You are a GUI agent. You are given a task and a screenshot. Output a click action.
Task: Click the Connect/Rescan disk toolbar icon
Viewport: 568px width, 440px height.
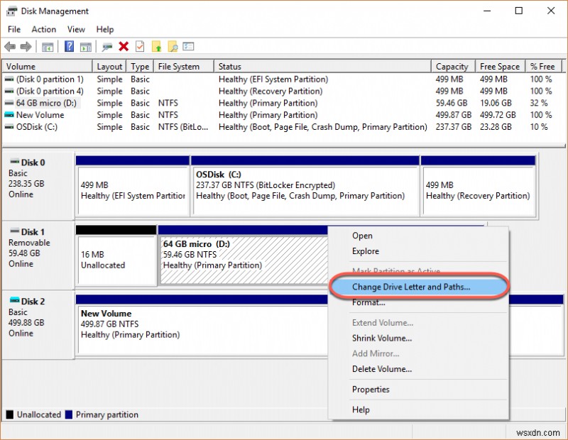[x=107, y=47]
